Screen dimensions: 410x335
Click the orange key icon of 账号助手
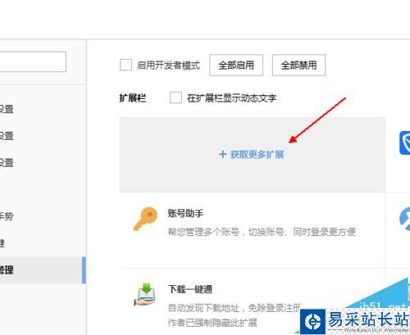tap(145, 219)
